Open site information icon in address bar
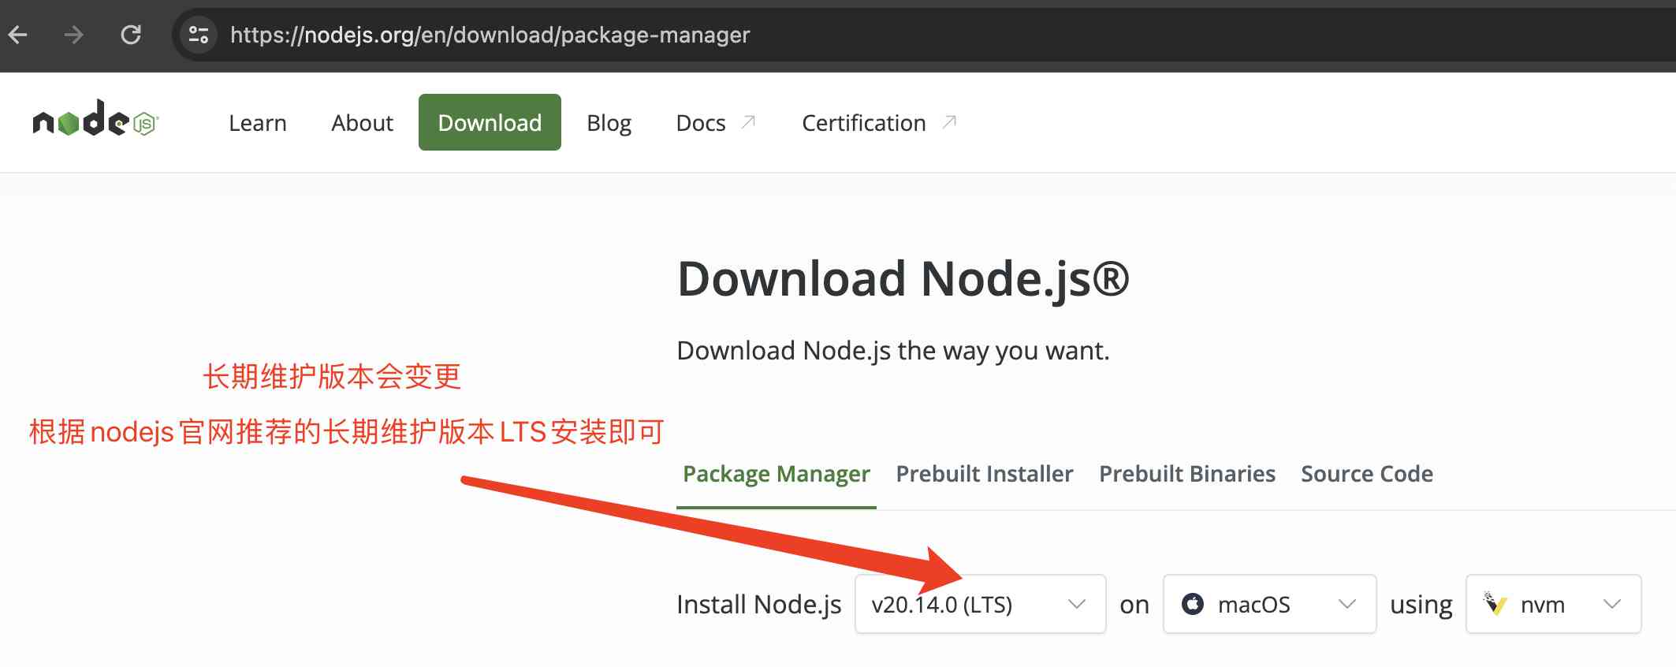This screenshot has height=667, width=1676. click(x=199, y=35)
